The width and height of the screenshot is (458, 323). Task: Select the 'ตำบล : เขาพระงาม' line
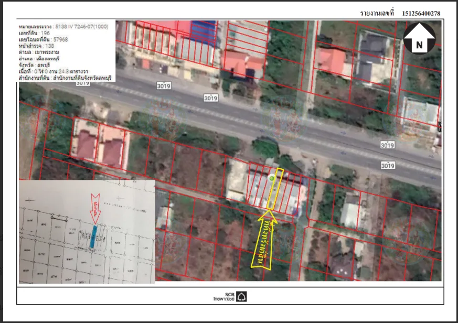coord(39,52)
